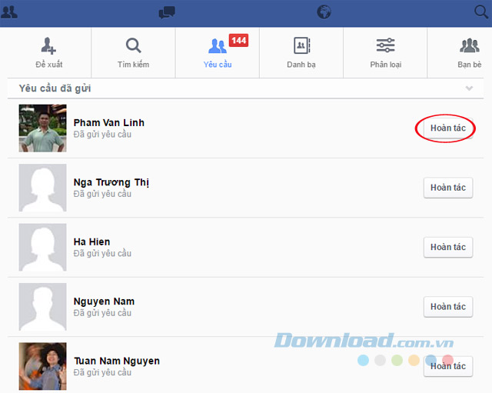The width and height of the screenshot is (492, 393).
Task: Open Nga Trương Thị's avatar placeholder
Action: click(43, 188)
